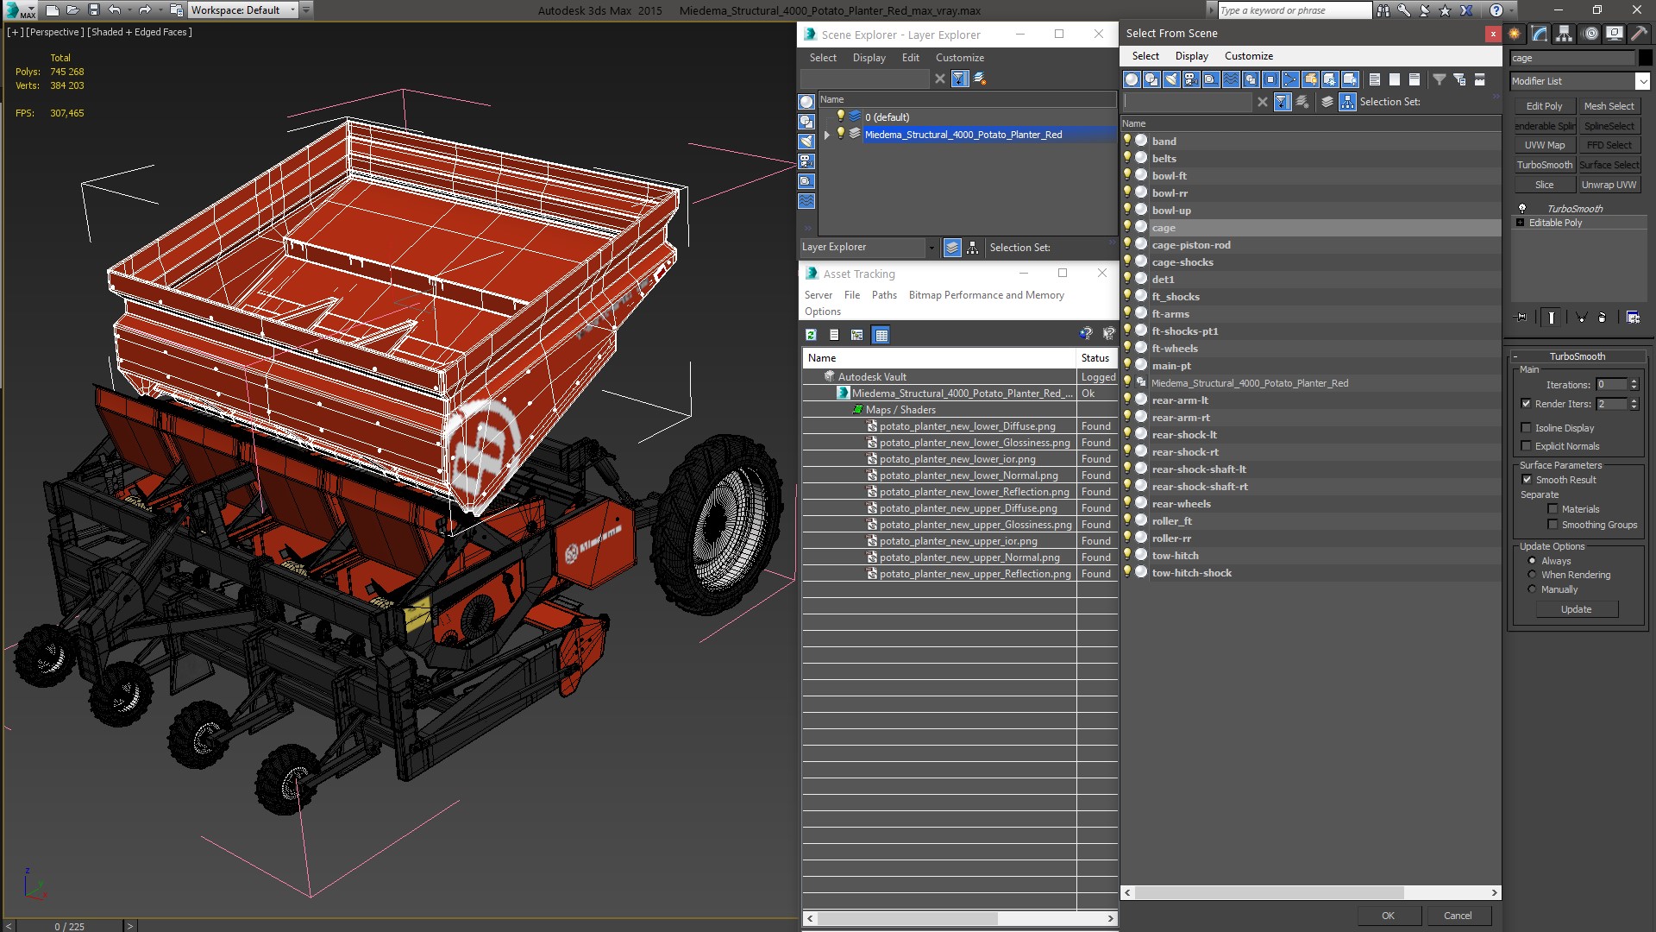Open the Paths menu in Asset Tracking
The width and height of the screenshot is (1656, 932).
884,295
